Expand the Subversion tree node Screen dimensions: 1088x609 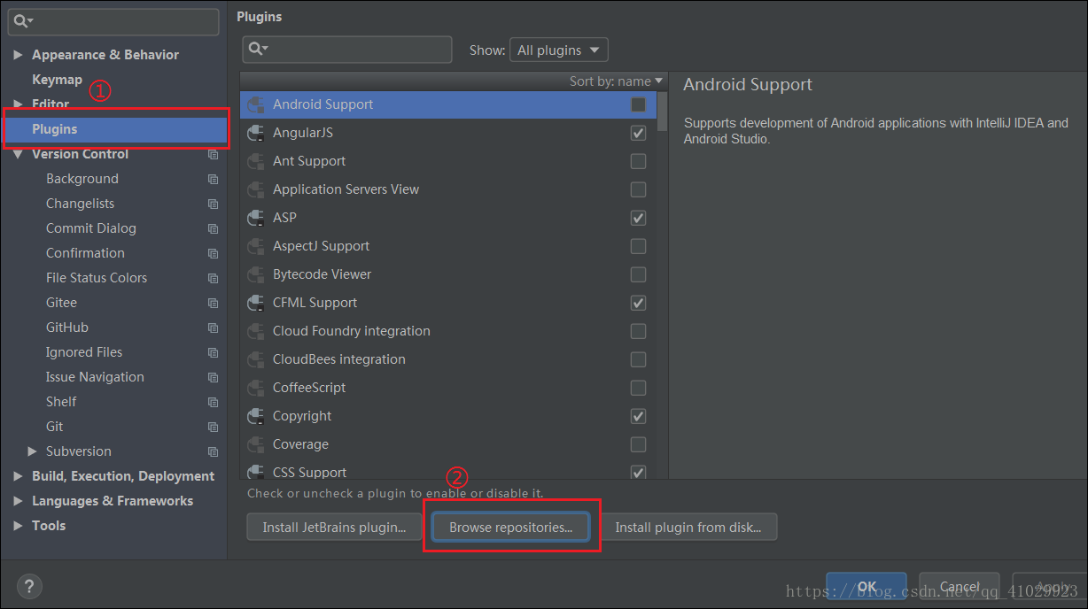click(33, 451)
